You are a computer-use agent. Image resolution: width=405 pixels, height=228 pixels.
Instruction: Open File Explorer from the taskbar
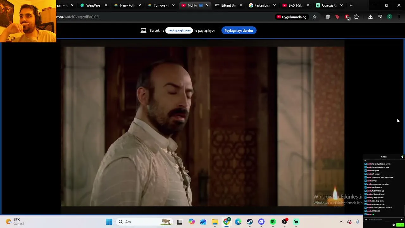215,222
